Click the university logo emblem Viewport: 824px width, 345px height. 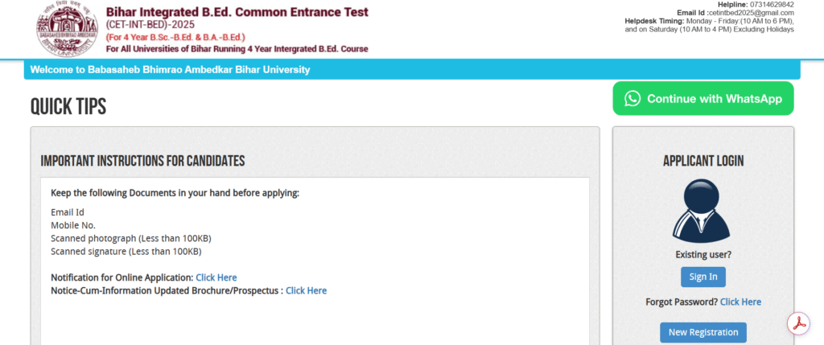point(66,30)
